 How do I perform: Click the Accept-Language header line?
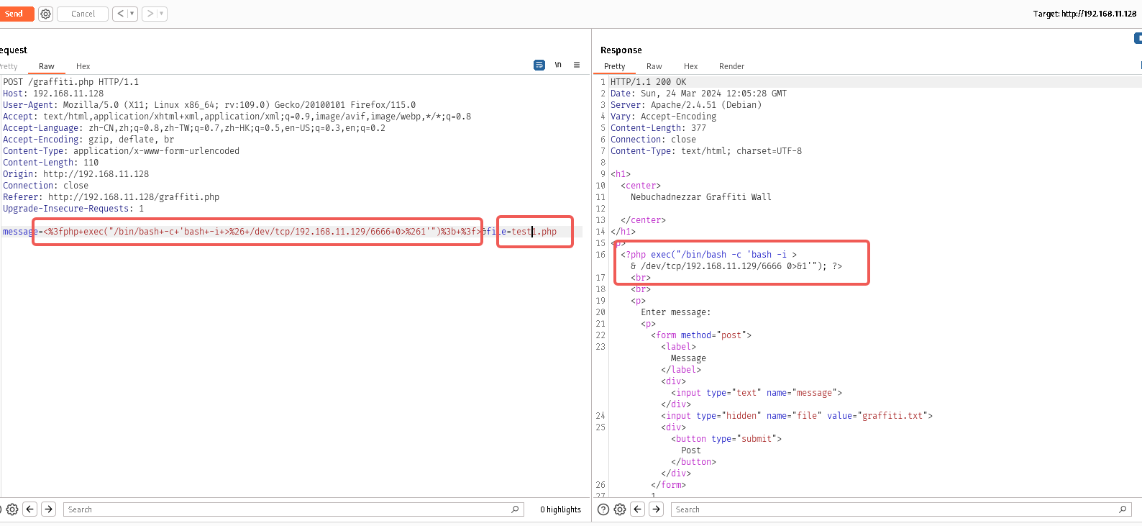point(194,128)
